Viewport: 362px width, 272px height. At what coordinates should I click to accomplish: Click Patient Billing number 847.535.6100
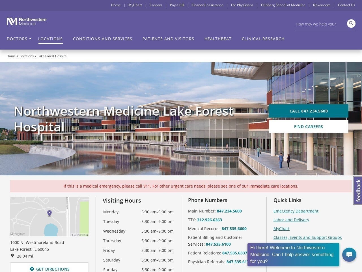coord(218,244)
